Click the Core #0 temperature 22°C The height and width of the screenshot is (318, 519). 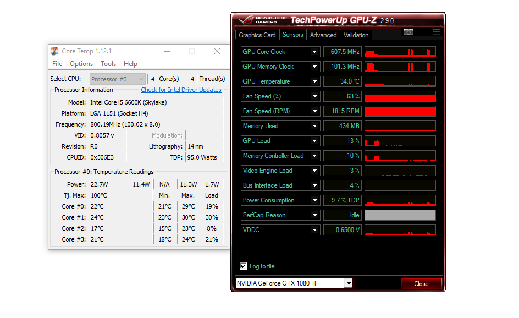(x=120, y=206)
